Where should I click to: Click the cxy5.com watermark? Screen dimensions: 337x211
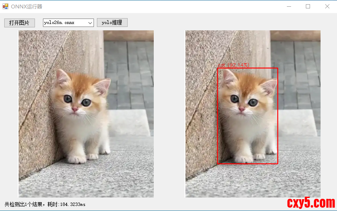311,203
